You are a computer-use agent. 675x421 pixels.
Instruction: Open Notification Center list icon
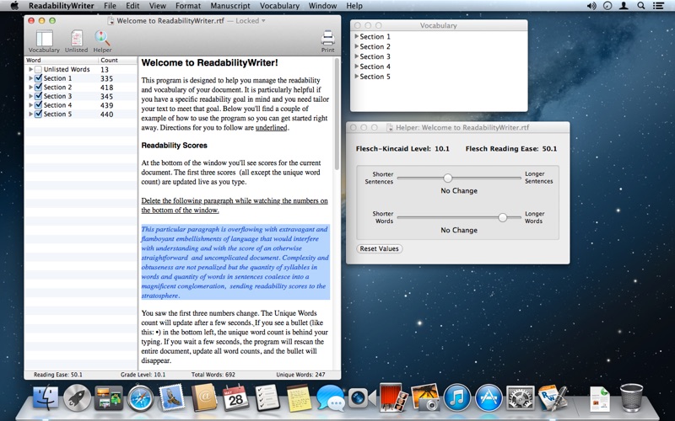[x=658, y=6]
